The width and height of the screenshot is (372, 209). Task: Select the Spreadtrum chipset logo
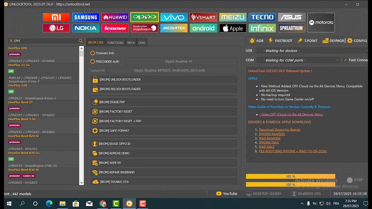click(x=291, y=28)
